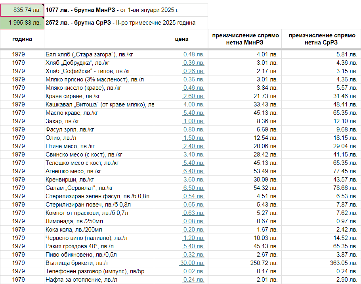Open the 6.40 лв. price link

click(194, 171)
